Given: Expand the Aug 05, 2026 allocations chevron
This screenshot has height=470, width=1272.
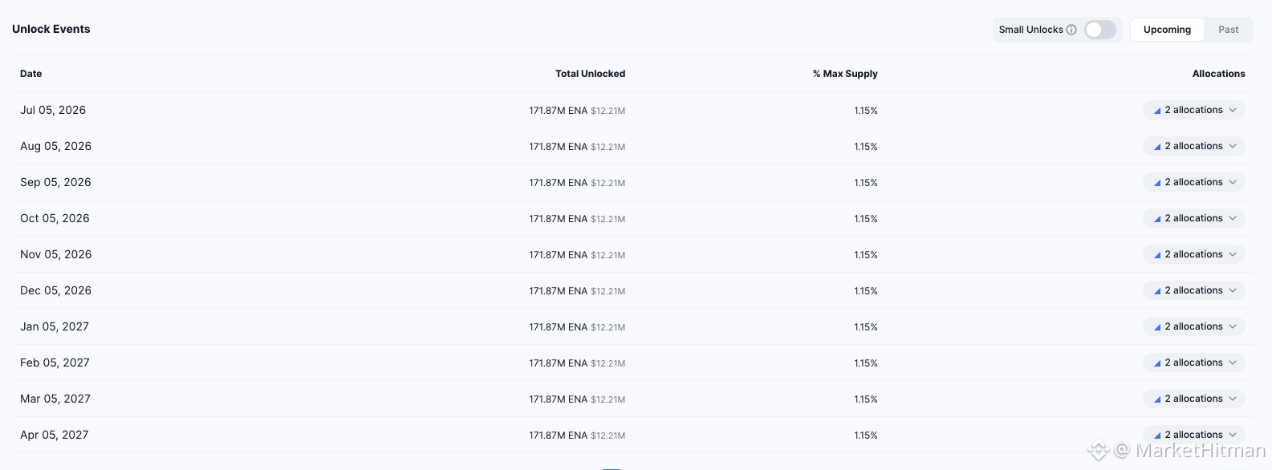Looking at the screenshot, I should click(x=1233, y=146).
